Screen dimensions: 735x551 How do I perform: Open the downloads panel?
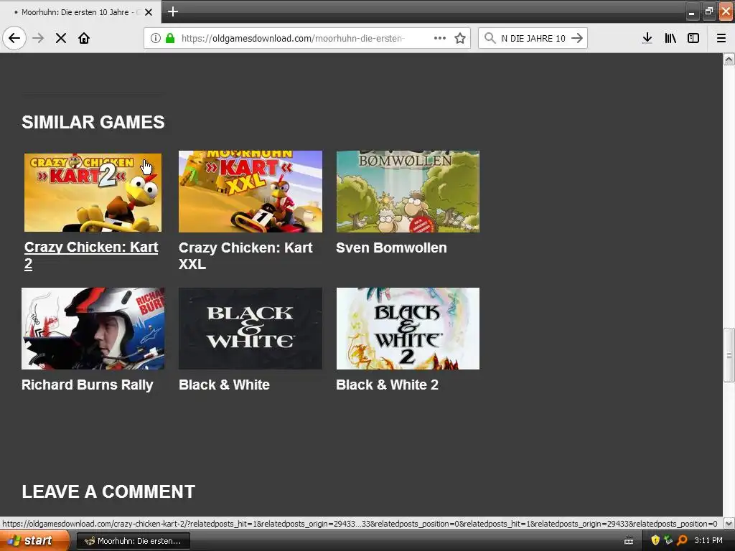[647, 38]
